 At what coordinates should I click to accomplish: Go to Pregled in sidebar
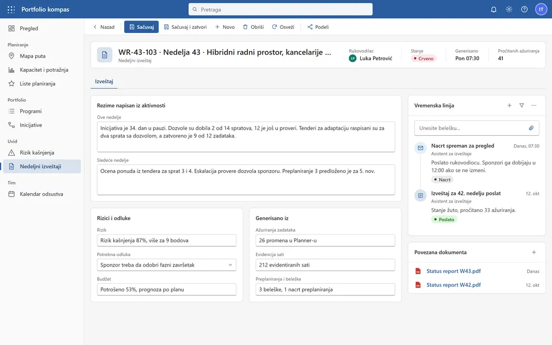42,29
